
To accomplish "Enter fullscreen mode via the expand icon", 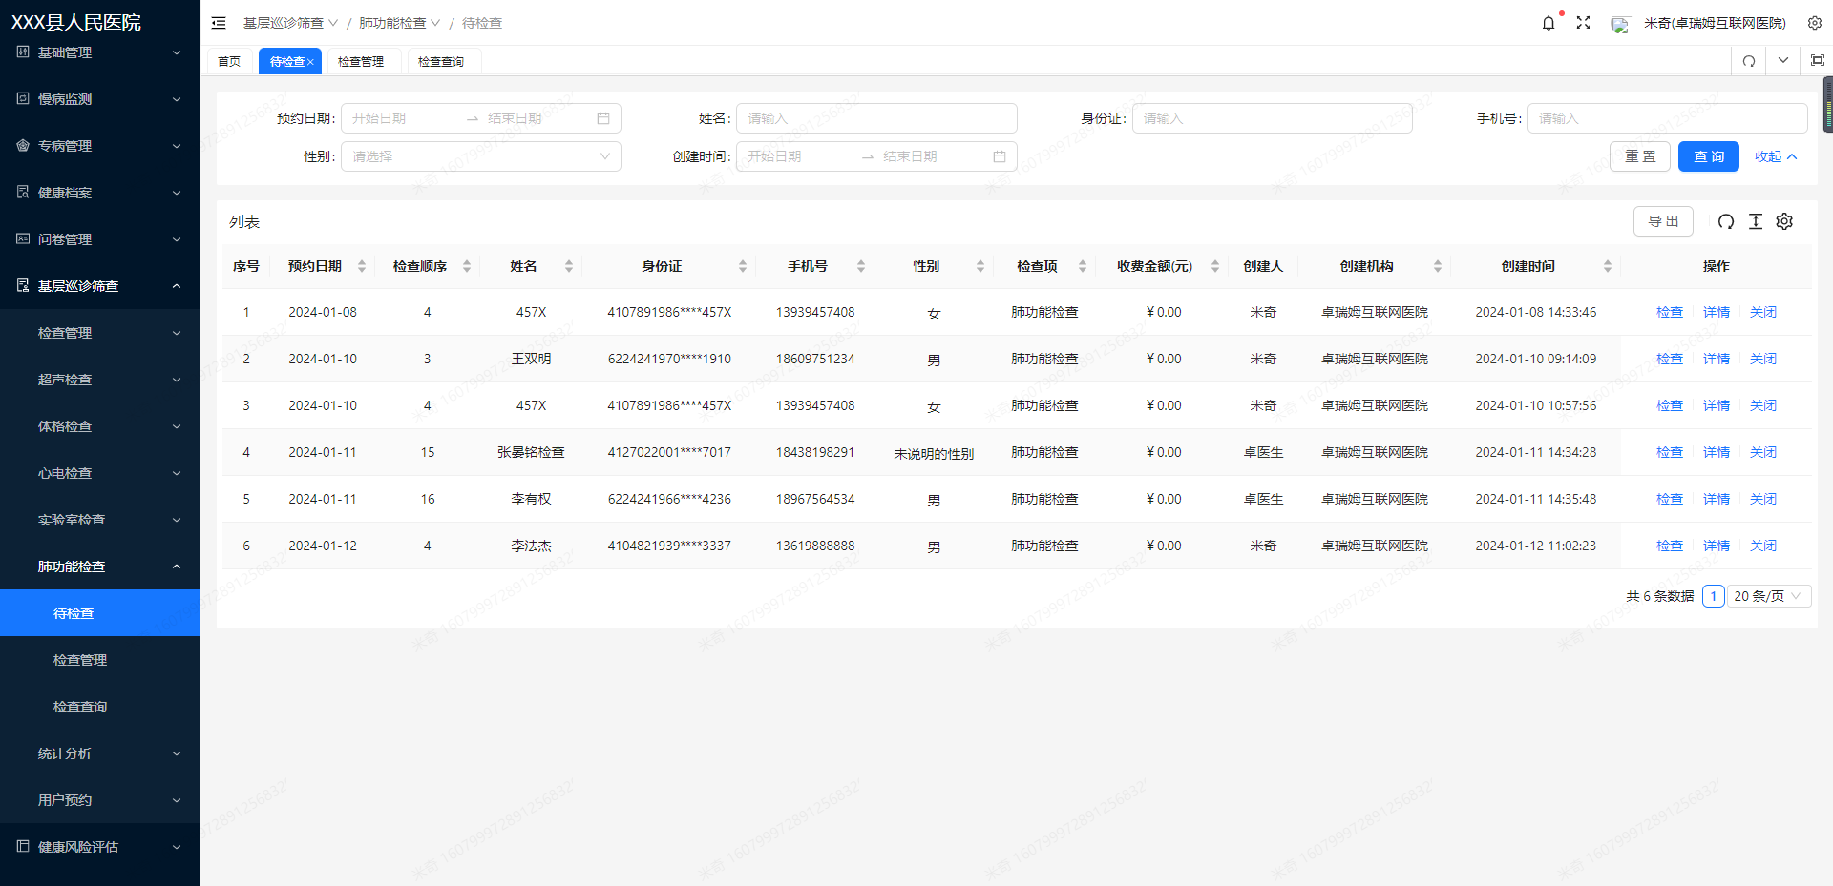I will pos(1583,23).
